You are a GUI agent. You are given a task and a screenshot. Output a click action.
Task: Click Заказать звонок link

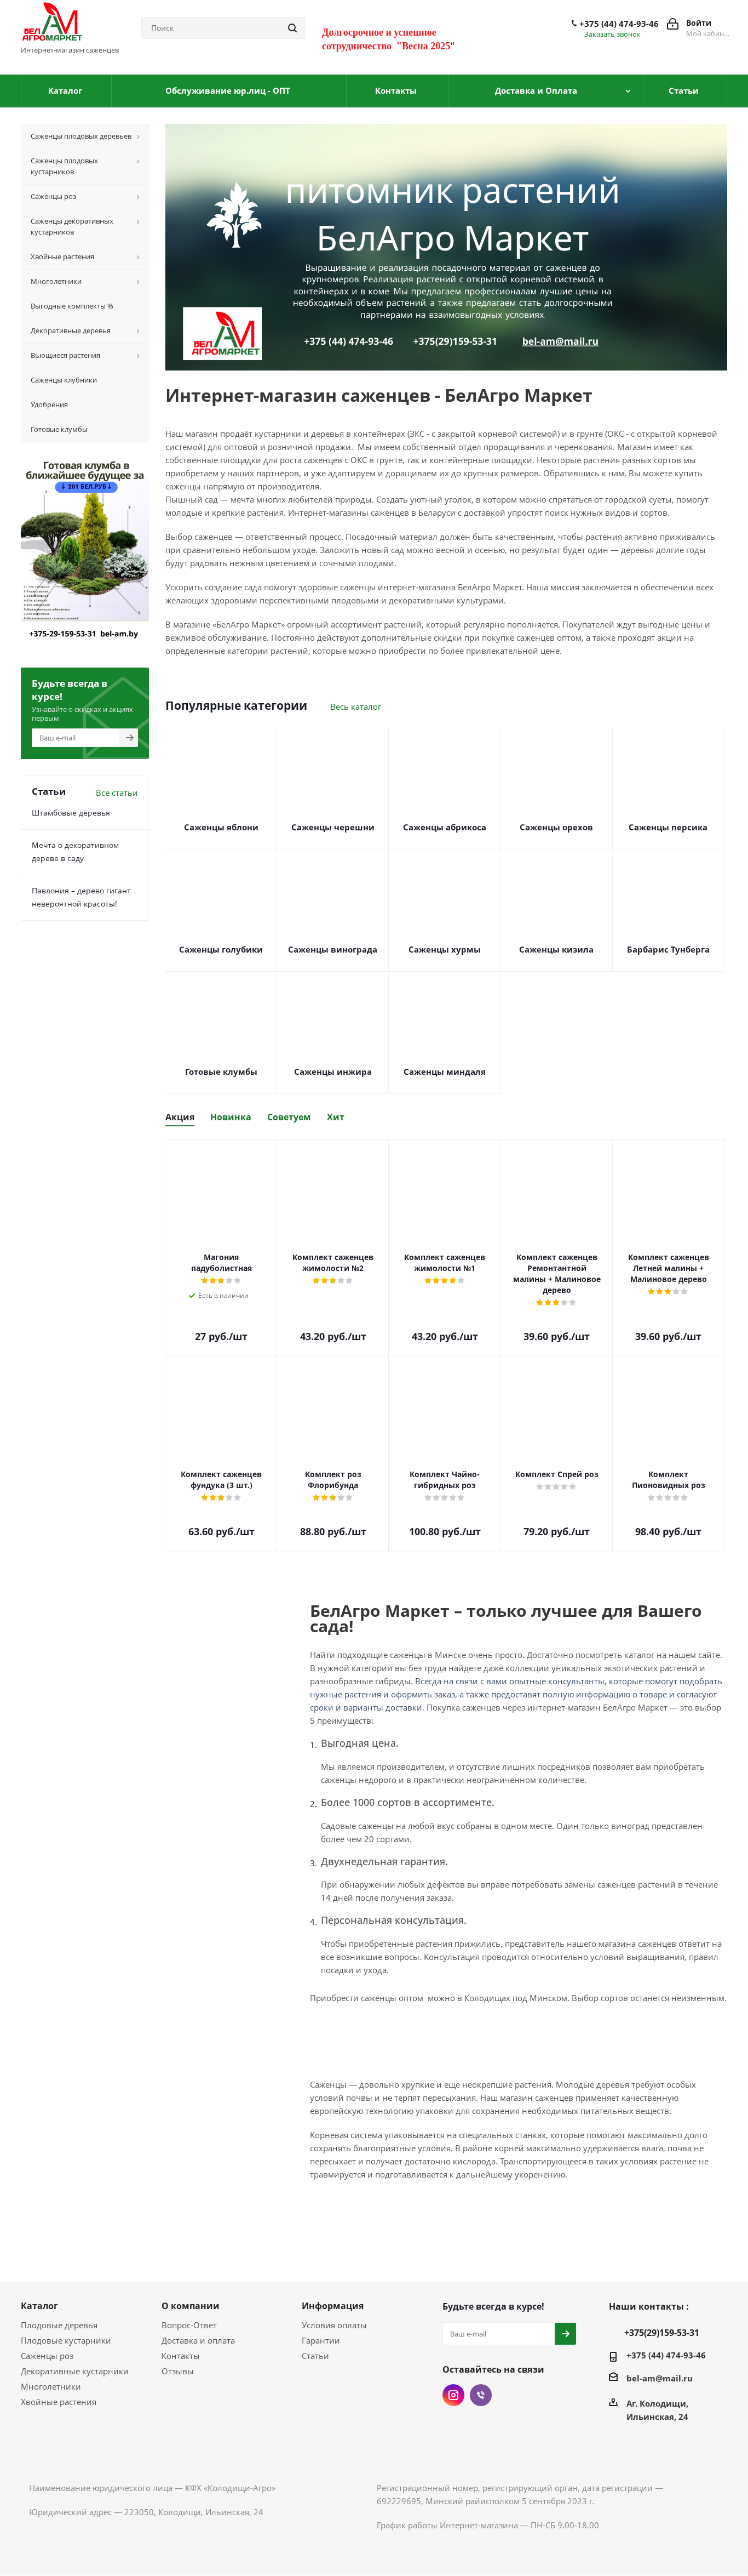click(612, 35)
